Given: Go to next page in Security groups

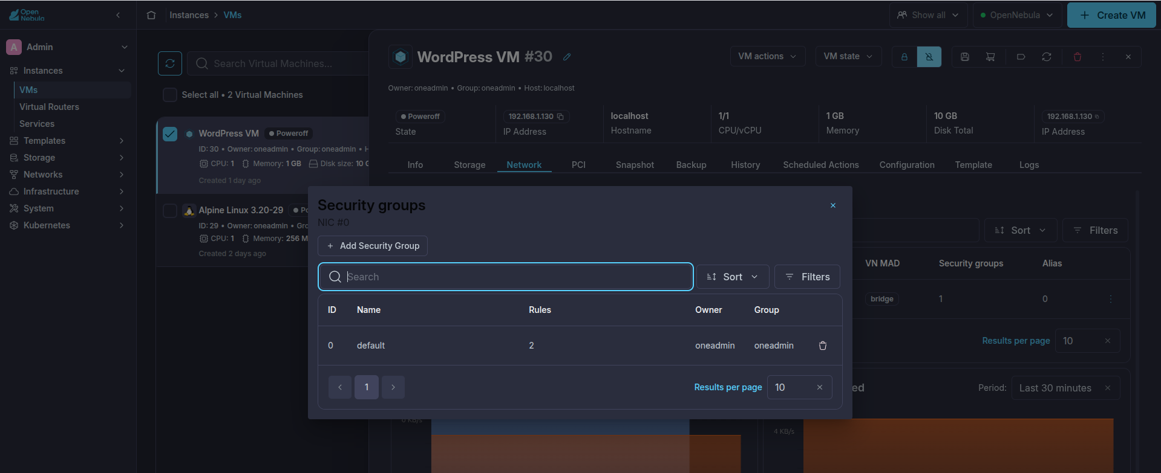Looking at the screenshot, I should [393, 387].
